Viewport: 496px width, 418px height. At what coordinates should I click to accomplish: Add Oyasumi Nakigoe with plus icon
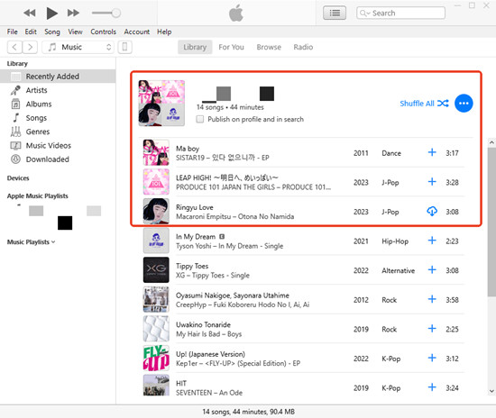pyautogui.click(x=432, y=299)
